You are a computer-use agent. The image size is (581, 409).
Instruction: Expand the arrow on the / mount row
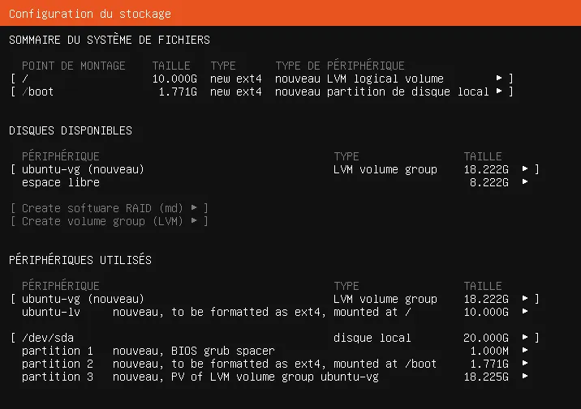[x=499, y=78]
